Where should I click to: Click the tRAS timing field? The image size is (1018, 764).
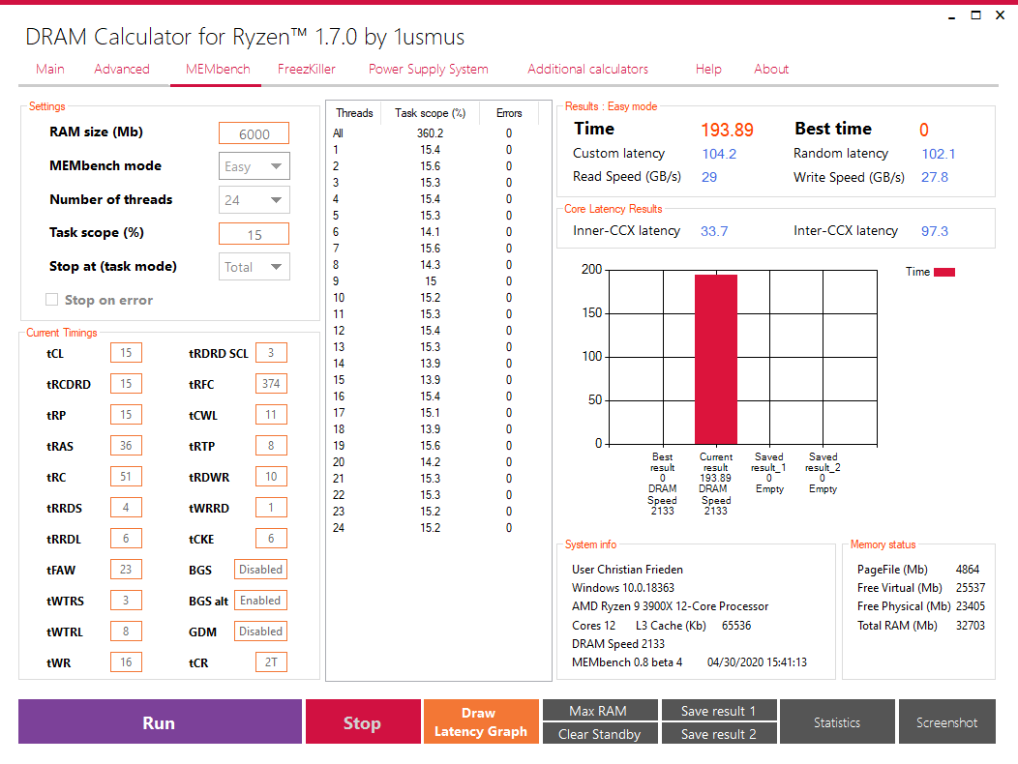coord(126,445)
